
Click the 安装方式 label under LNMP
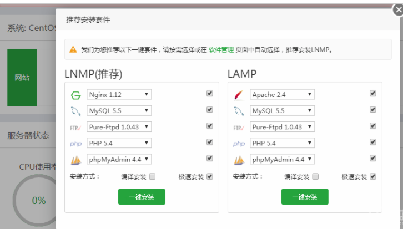tap(84, 176)
